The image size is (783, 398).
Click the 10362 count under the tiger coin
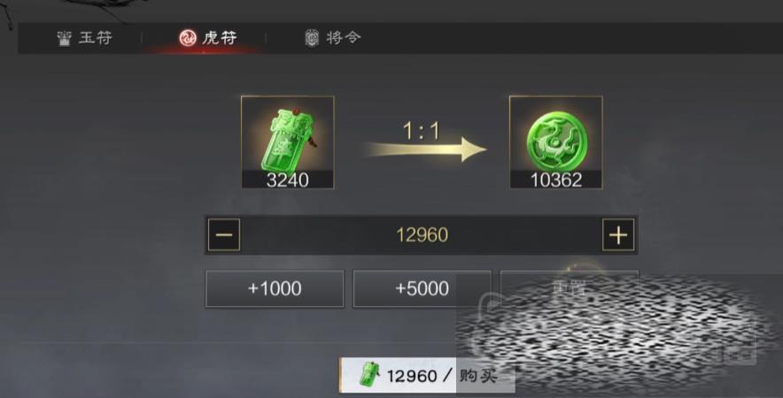[x=555, y=180]
